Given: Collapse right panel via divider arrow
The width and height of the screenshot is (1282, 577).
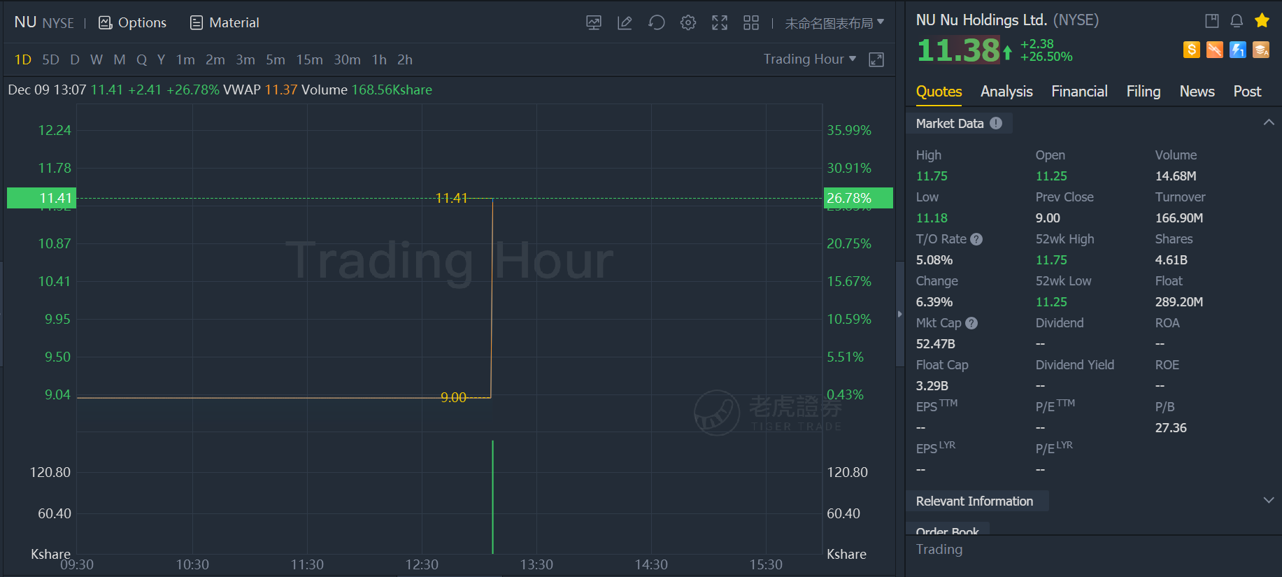Looking at the screenshot, I should [x=900, y=314].
